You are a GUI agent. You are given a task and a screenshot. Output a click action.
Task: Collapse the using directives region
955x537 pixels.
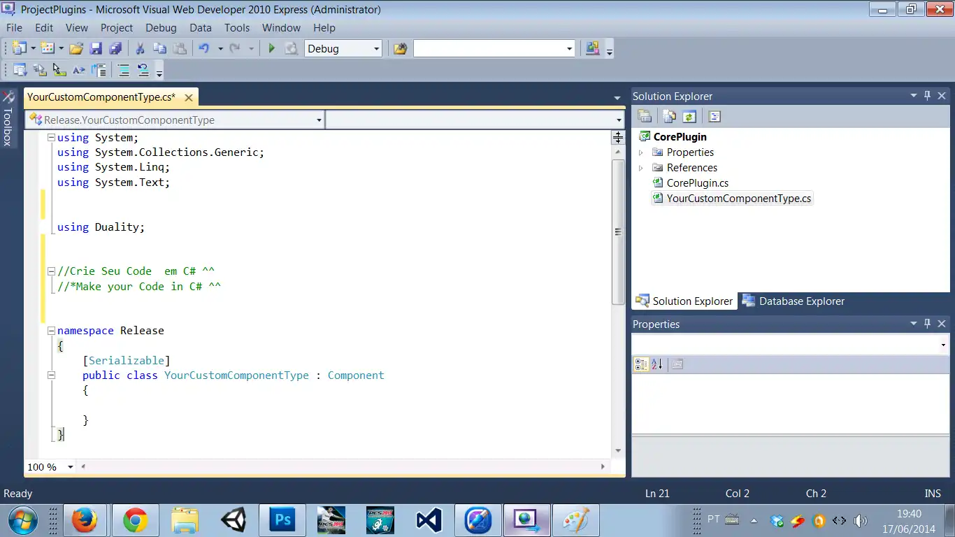point(51,138)
